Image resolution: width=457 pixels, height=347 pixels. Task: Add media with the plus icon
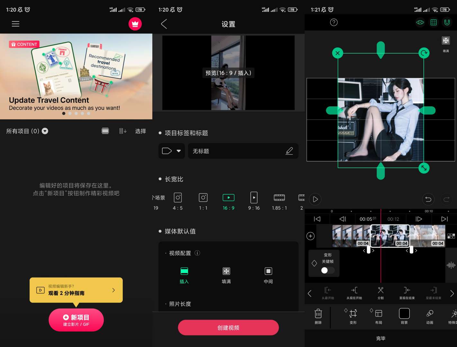tap(310, 236)
